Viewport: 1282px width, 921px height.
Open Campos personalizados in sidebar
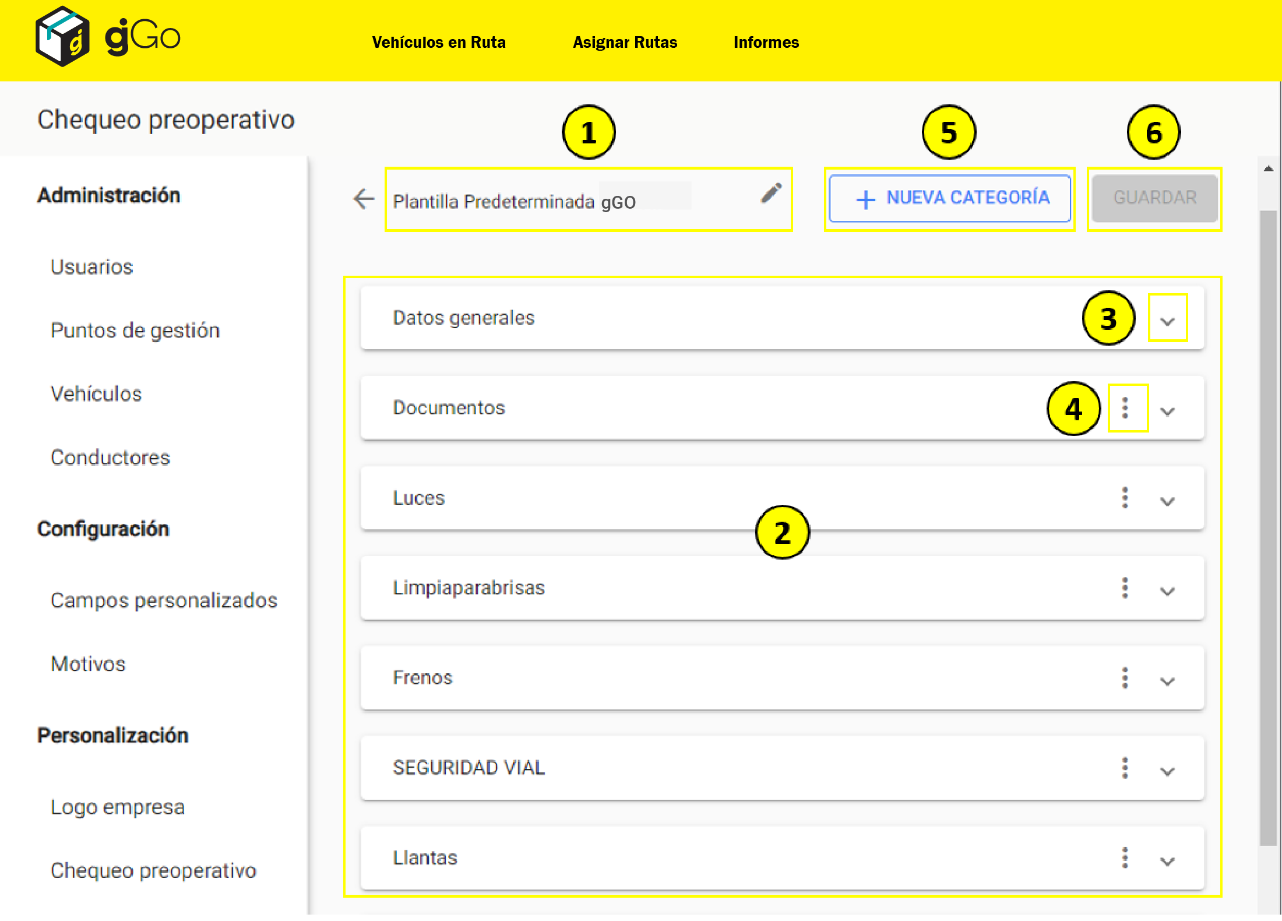click(x=164, y=600)
